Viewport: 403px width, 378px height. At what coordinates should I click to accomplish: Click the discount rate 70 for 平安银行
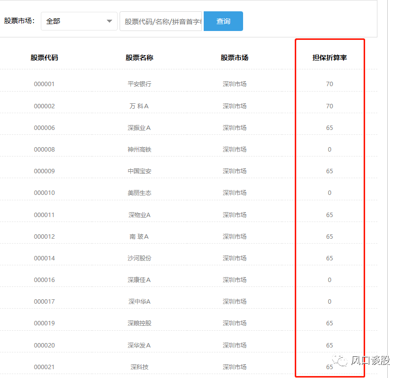329,84
